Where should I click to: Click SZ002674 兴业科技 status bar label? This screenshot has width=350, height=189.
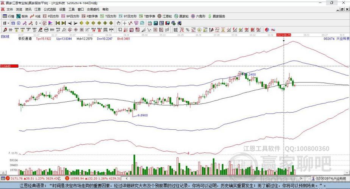click(329, 178)
